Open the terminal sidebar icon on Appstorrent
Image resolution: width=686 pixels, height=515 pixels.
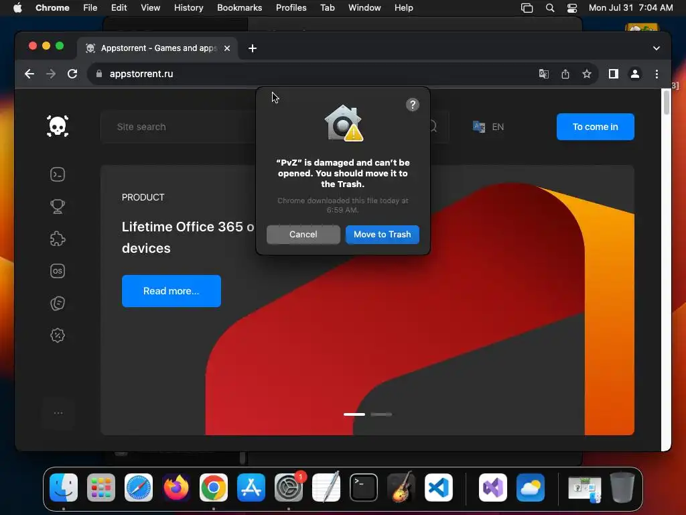click(x=58, y=174)
